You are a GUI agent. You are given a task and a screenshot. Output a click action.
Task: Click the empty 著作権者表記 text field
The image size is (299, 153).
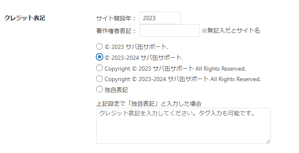point(169,31)
